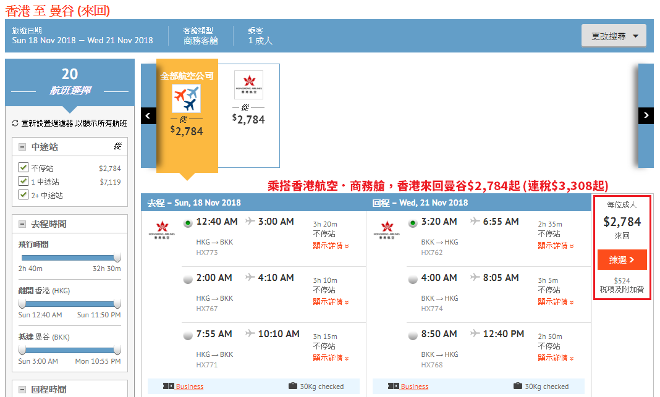
Task: Click the plane icon of the 12:40 AM flight
Action: pyautogui.click(x=250, y=221)
